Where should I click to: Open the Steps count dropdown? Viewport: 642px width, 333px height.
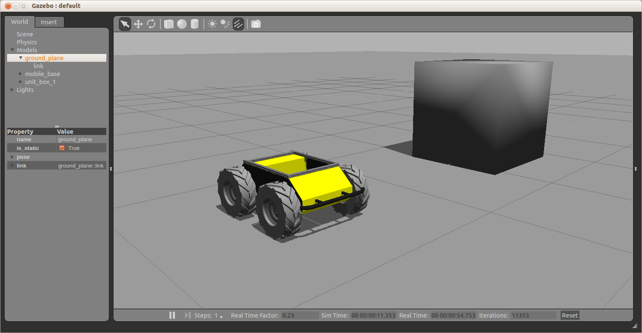click(x=221, y=316)
